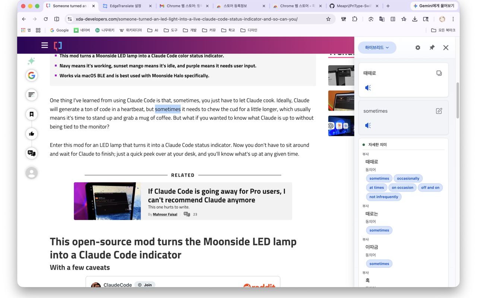Open a new browser tab
The image size is (477, 298).
click(388, 6)
